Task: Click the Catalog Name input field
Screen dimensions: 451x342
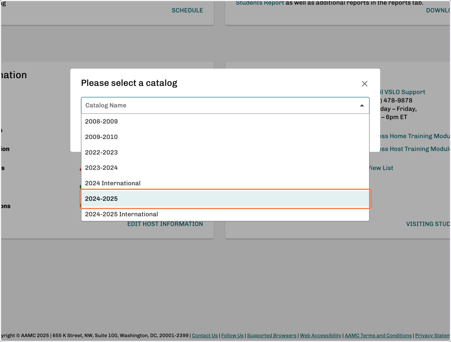Action: coord(225,106)
